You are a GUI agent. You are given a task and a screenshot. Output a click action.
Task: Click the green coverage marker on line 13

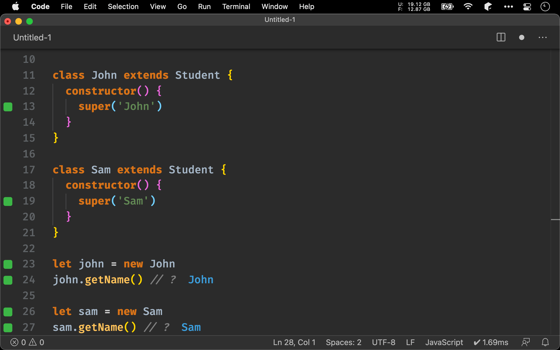8,107
